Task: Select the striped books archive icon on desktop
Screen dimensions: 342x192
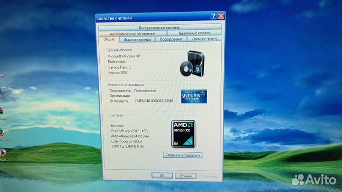Action: tap(2, 111)
